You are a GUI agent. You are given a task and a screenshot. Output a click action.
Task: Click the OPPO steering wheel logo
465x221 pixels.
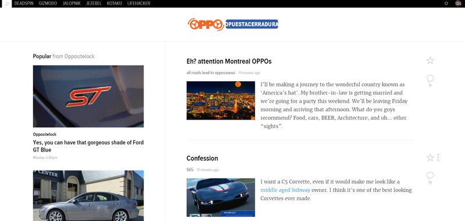[206, 24]
